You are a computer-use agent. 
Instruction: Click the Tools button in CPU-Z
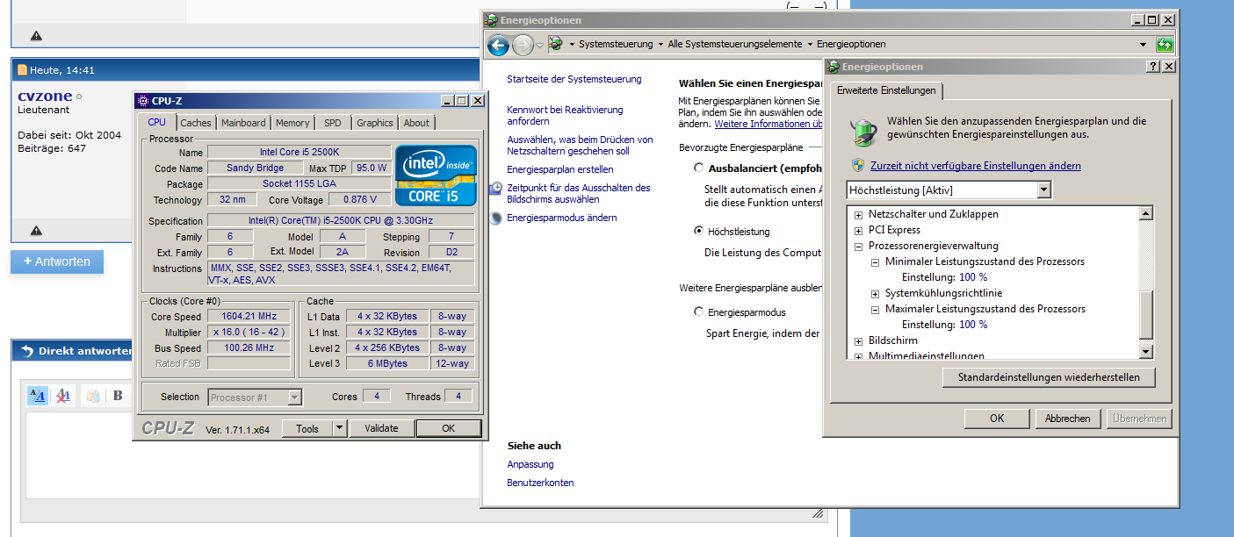pos(307,428)
